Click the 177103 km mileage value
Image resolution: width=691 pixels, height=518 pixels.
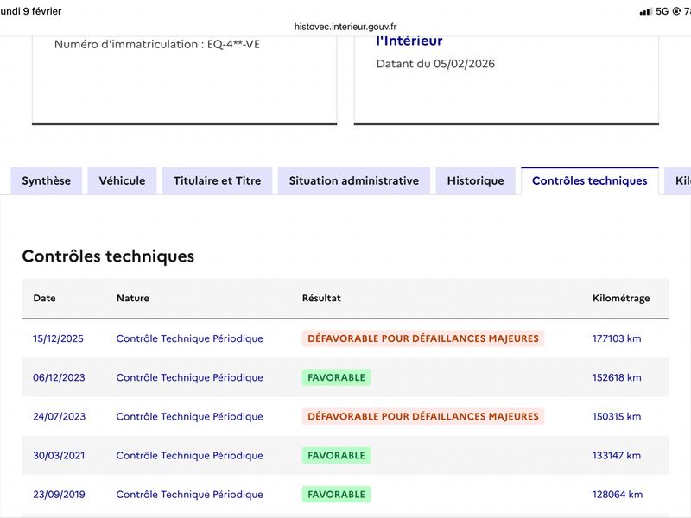(617, 338)
